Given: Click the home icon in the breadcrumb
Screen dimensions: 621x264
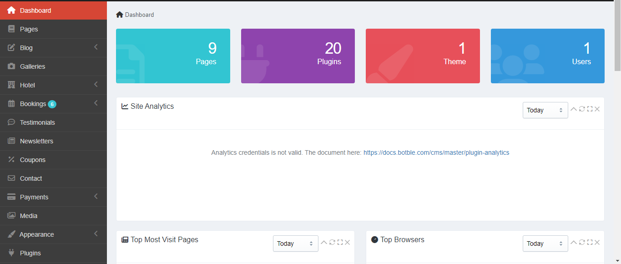Looking at the screenshot, I should click(120, 15).
